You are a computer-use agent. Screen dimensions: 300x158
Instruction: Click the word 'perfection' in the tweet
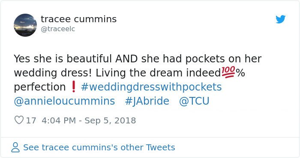40,87
